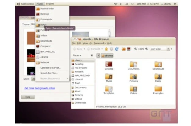Open the Public folder in the icon view
191x126 pixels.
coord(158,78)
